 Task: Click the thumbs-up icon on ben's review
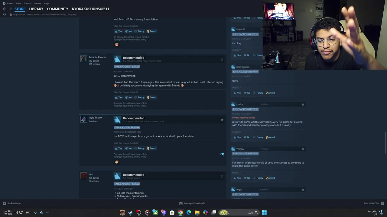[x=117, y=176]
